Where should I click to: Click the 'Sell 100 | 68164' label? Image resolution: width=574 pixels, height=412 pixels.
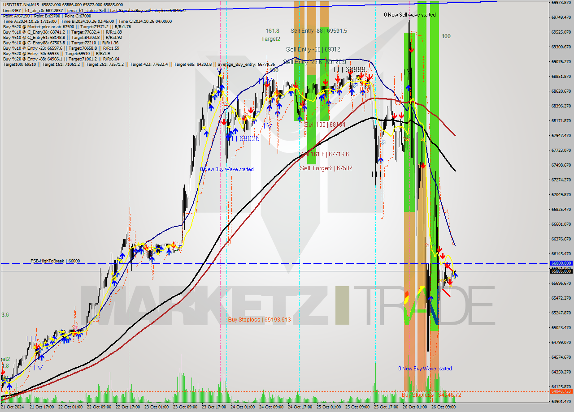pyautogui.click(x=325, y=124)
